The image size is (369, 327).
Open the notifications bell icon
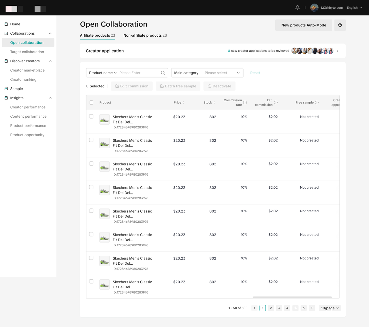(298, 8)
